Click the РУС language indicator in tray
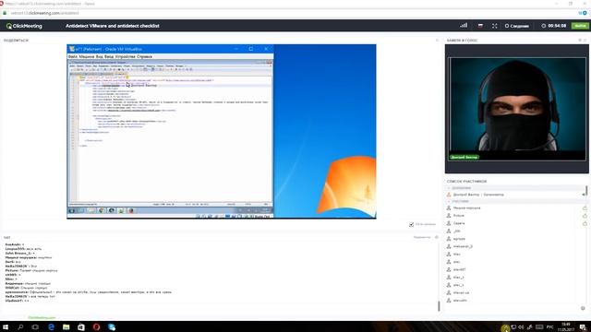 [550, 327]
